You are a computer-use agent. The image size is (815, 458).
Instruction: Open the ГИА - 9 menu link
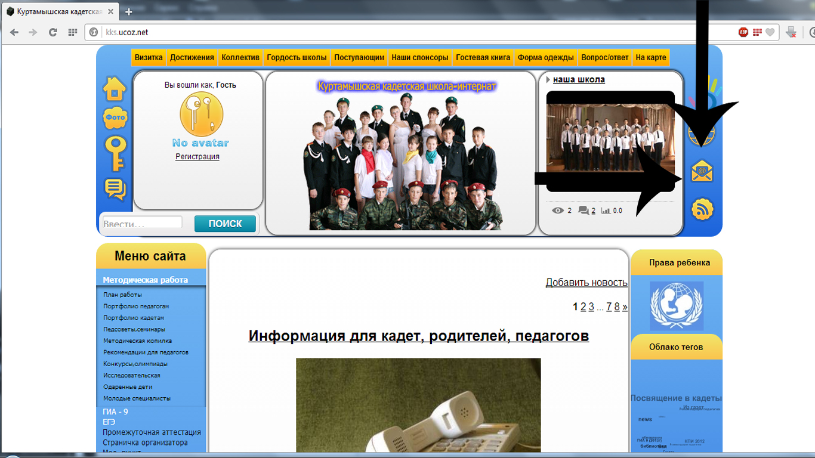(115, 412)
